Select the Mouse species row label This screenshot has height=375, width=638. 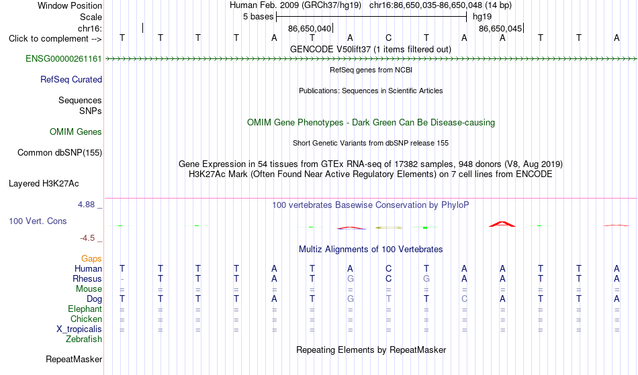point(89,289)
